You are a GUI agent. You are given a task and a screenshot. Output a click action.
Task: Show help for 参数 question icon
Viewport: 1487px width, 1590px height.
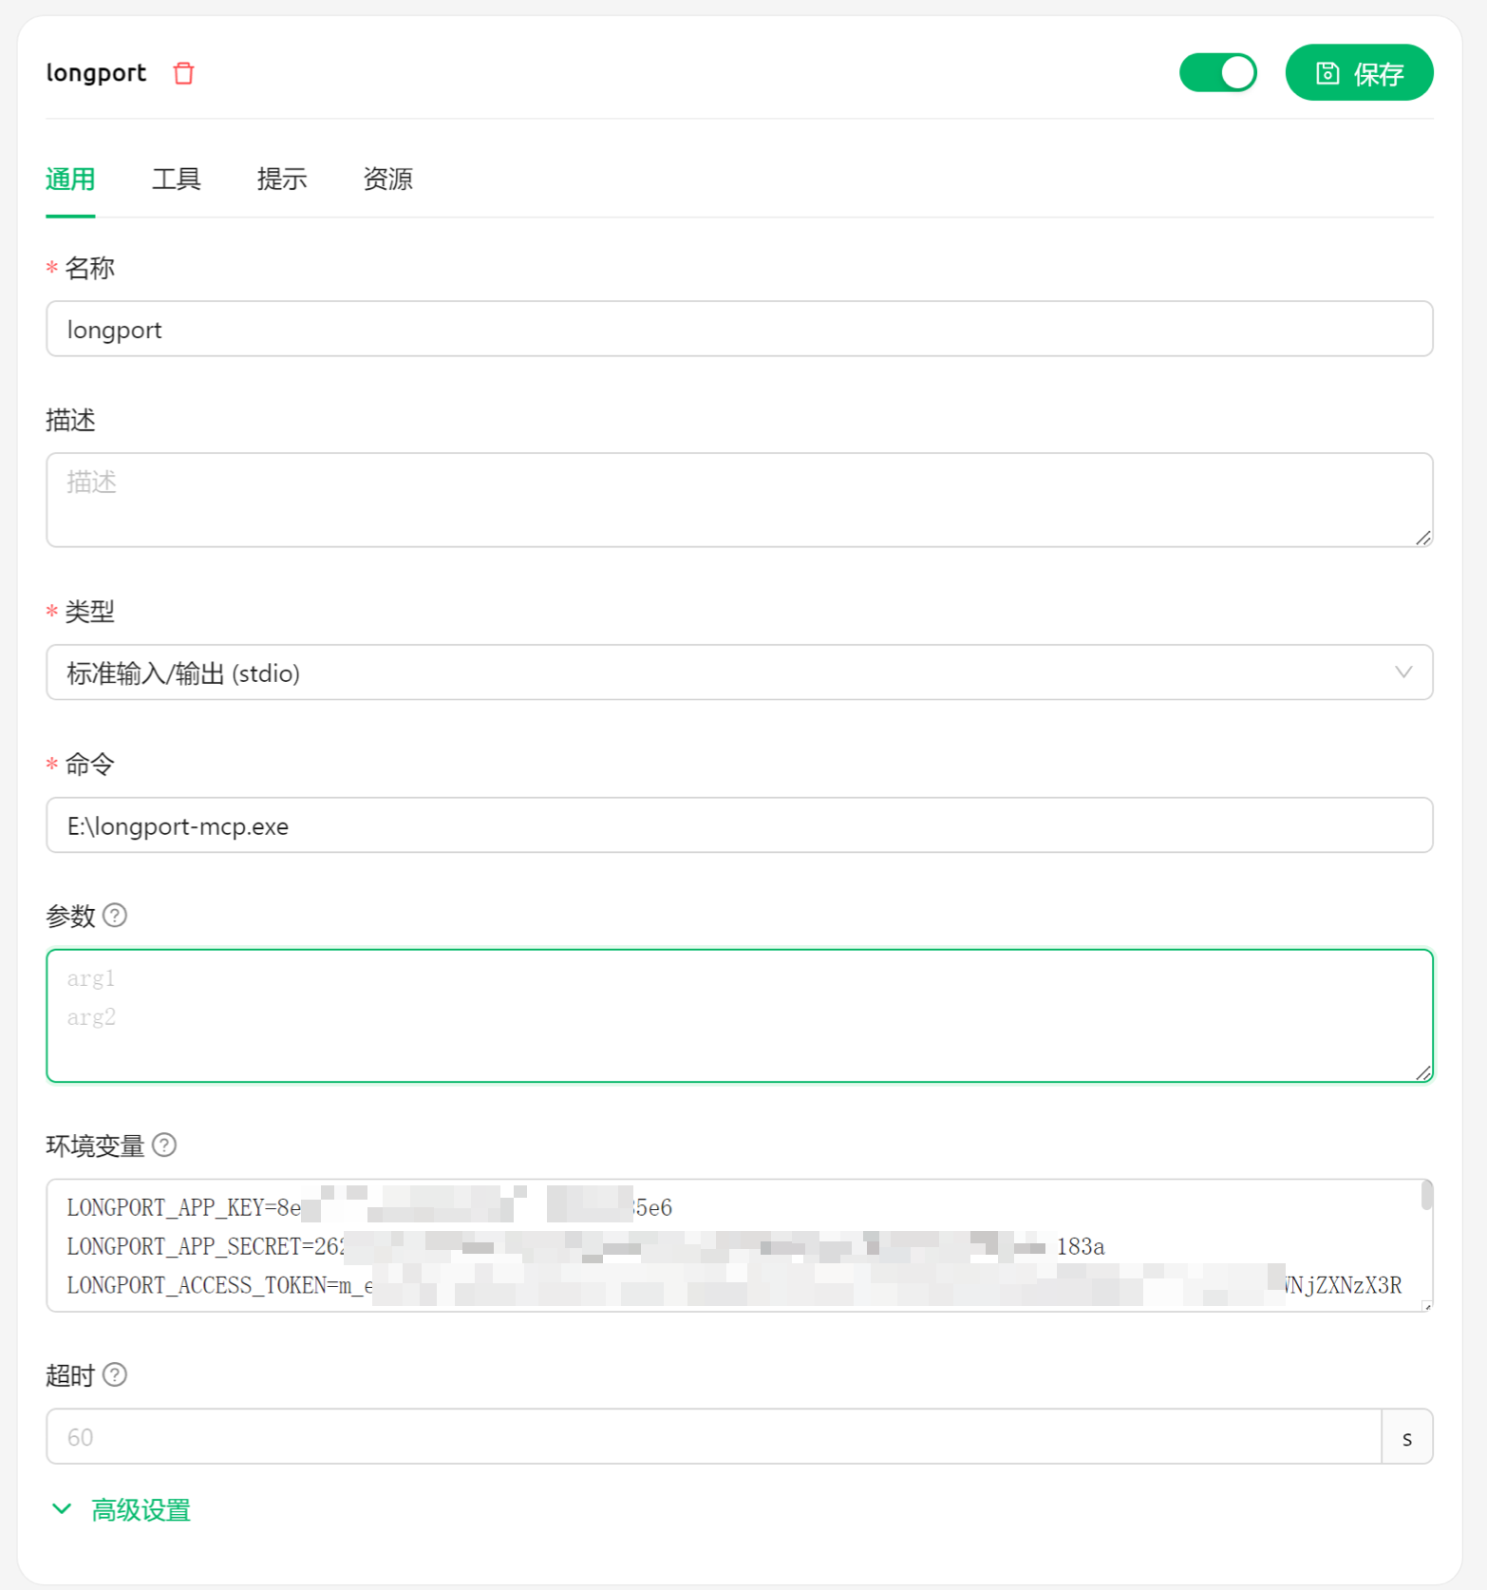[115, 916]
